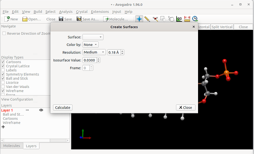Viewport: 254px width, 154px height.
Task: Enable the Labels display type
Action: 3,70
